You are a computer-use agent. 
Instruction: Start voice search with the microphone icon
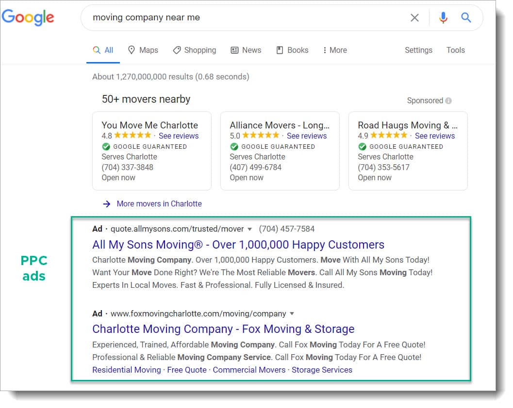click(443, 17)
